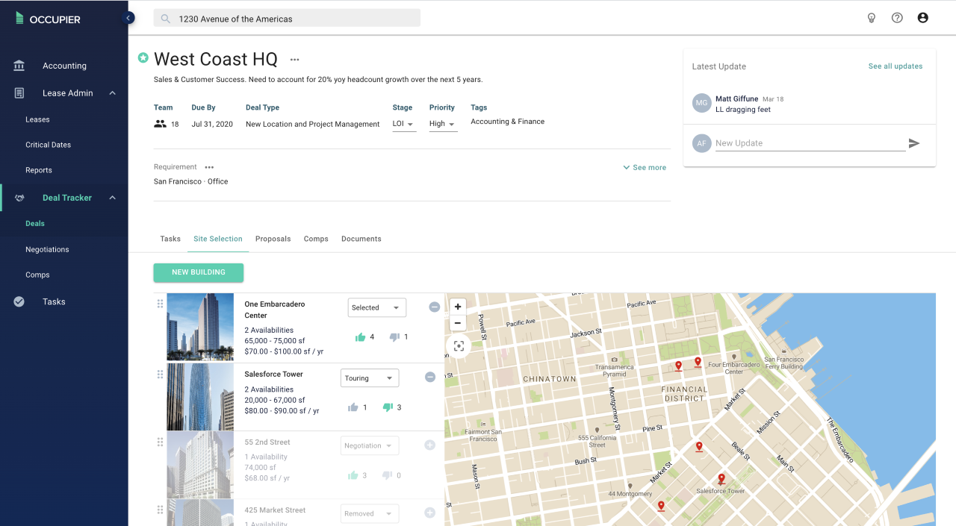The height and width of the screenshot is (526, 956).
Task: Open Critical Dates in the sidebar
Action: coord(48,145)
